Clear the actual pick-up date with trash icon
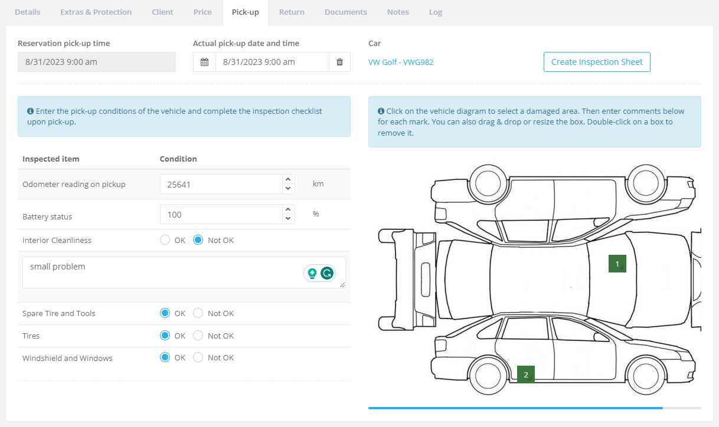Screen dimensions: 719x427 tap(339, 62)
